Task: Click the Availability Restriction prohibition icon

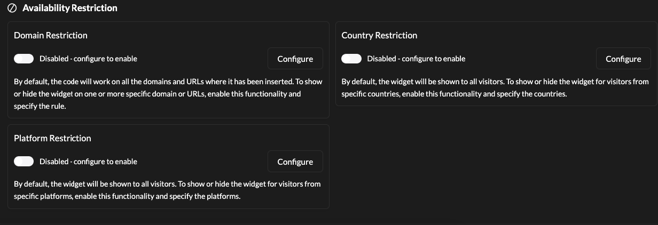Action: tap(12, 8)
